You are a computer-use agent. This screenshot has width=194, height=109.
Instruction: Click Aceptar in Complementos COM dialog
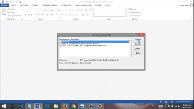(x=138, y=40)
